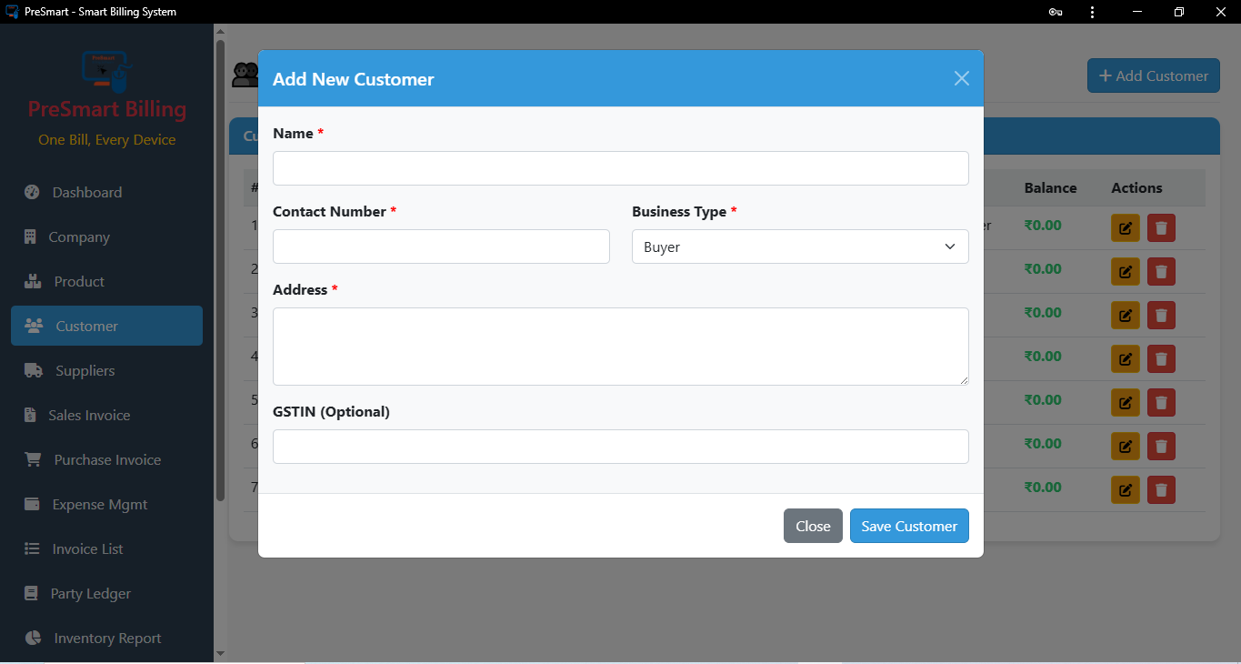Click into the Contact Number field

click(441, 246)
